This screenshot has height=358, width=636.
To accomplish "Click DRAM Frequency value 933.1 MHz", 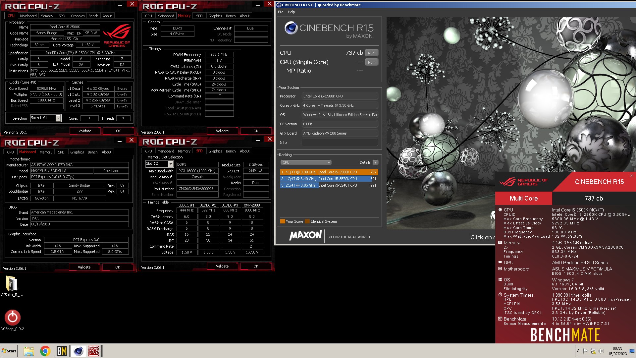I will coord(219,54).
